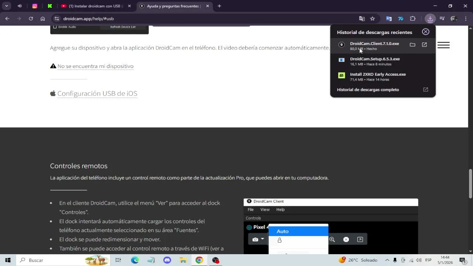Image resolution: width=473 pixels, height=266 pixels.
Task: Expand the camera dropdown in Controls
Action: pyautogui.click(x=262, y=239)
